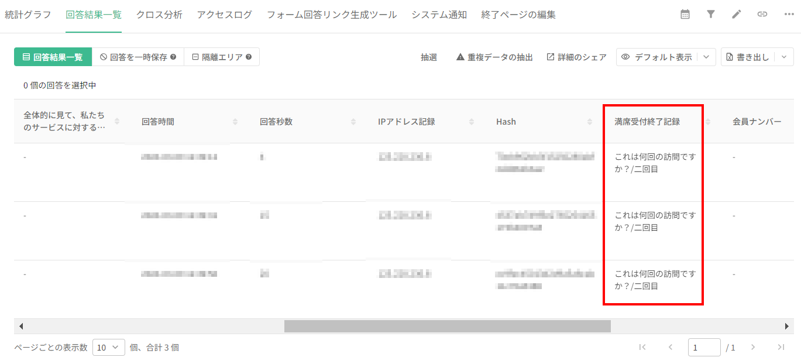Open the filter funnel icon
The image size is (801, 364).
coord(711,15)
